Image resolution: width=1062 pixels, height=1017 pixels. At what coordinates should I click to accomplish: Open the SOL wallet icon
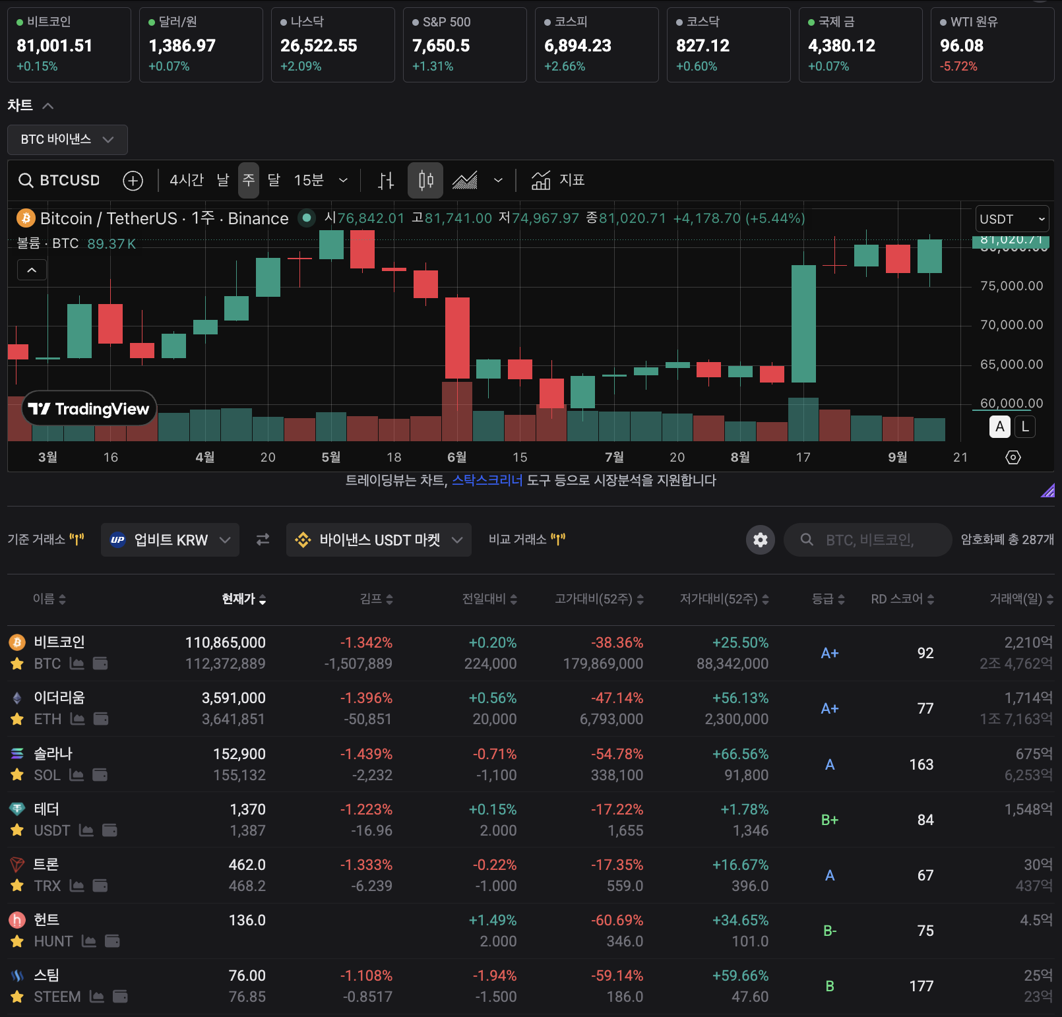coord(100,775)
